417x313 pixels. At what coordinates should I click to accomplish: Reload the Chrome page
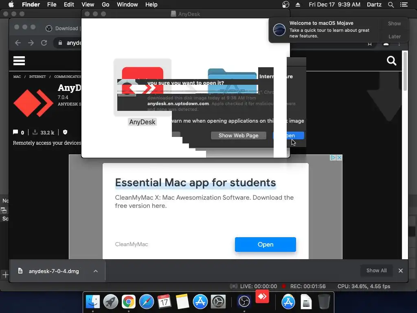[44, 42]
